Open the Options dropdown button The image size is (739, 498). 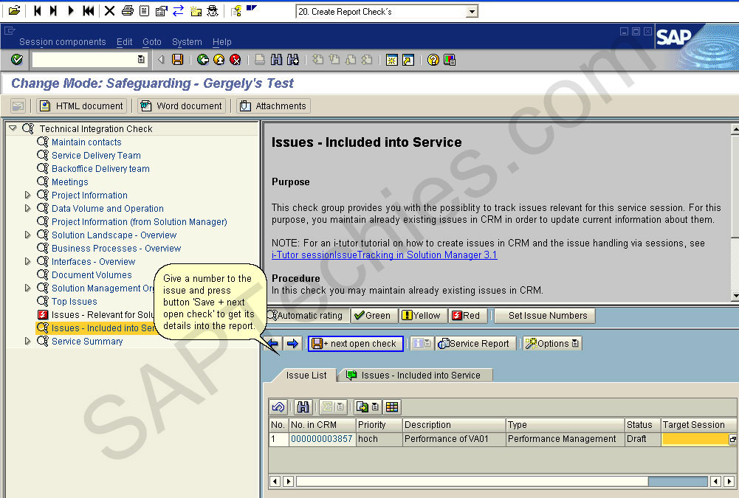[552, 344]
